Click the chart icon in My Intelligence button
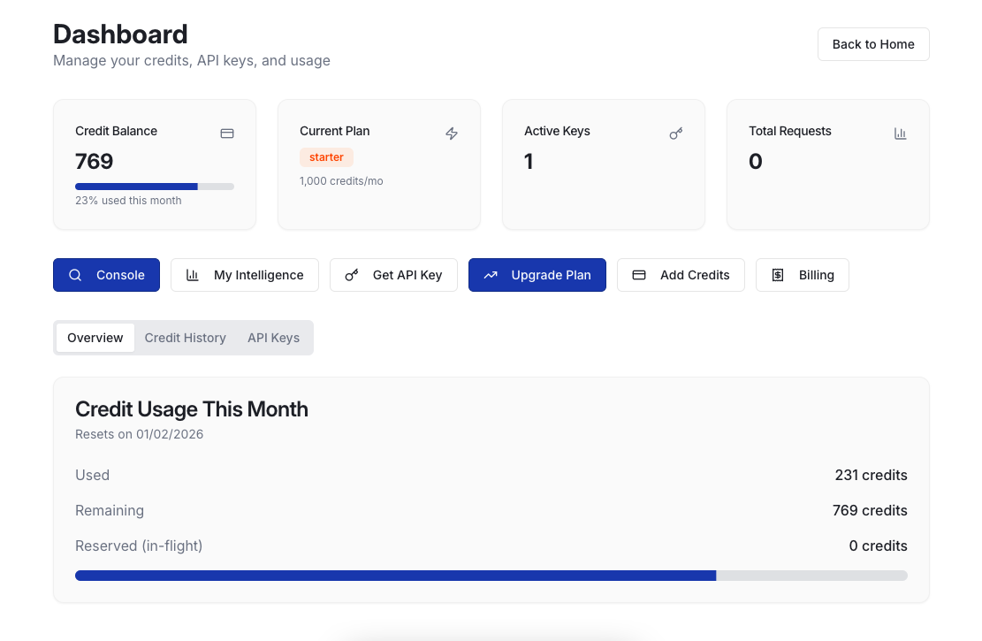Viewport: 982px width, 641px height. pos(193,275)
